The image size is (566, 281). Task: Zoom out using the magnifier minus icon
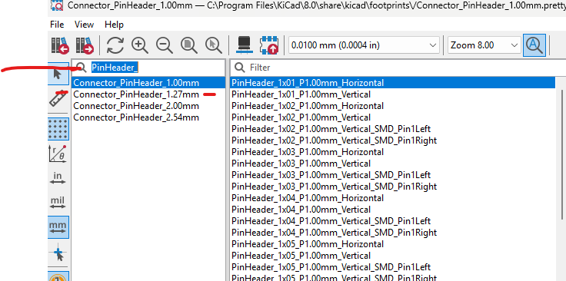click(165, 45)
